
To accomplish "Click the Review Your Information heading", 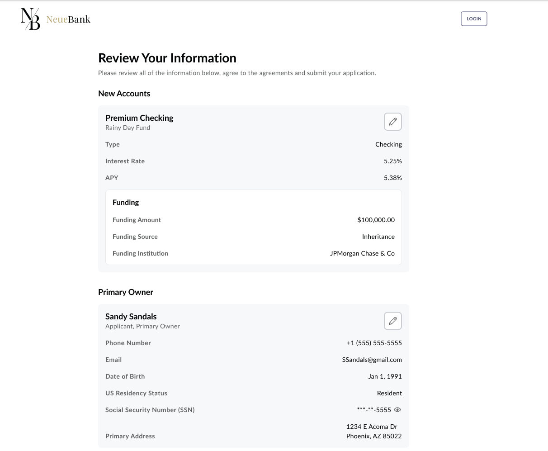I will (167, 58).
